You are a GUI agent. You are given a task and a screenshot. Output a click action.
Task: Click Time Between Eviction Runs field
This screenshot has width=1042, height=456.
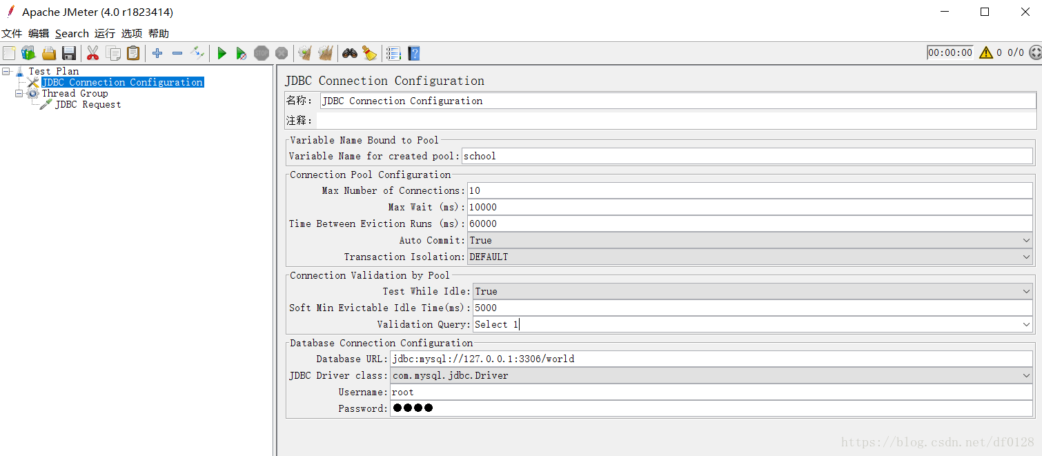(750, 224)
